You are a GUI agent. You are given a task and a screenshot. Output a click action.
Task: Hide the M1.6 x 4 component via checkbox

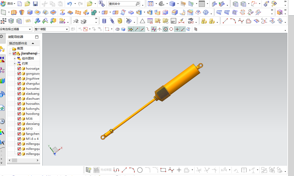[x=19, y=139]
